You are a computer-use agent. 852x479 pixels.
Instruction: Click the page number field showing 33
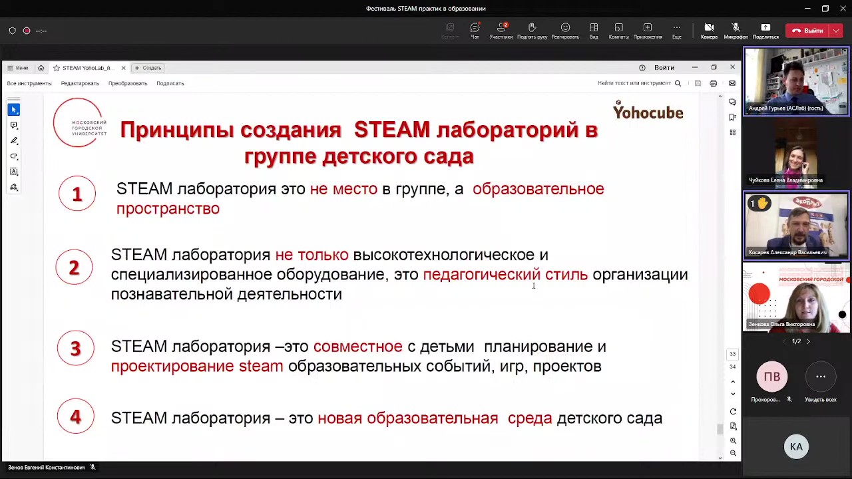tap(732, 353)
